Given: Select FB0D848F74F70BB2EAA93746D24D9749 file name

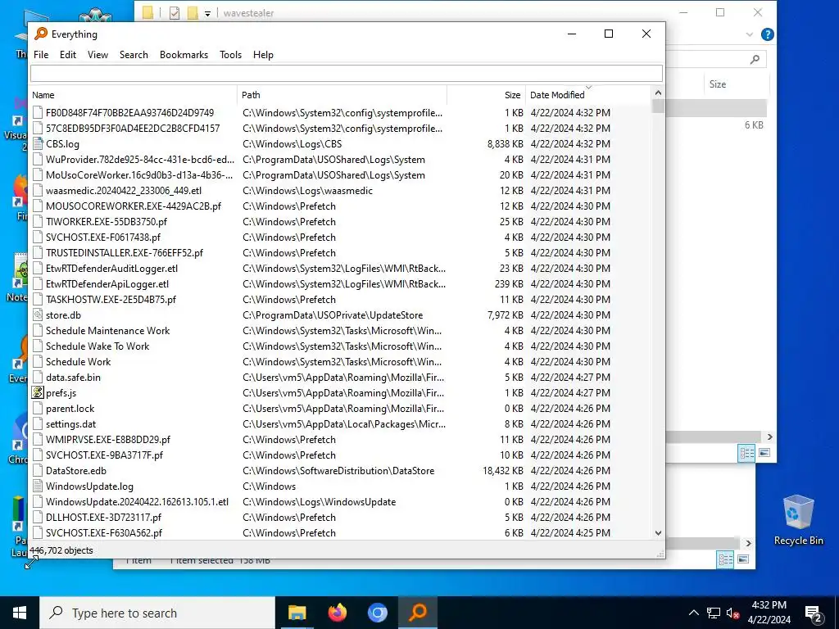Looking at the screenshot, I should pos(129,113).
